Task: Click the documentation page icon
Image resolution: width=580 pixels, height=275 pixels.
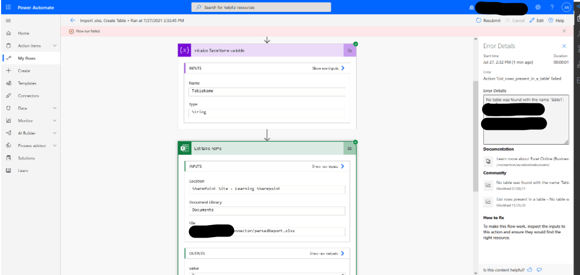Action: (488, 161)
